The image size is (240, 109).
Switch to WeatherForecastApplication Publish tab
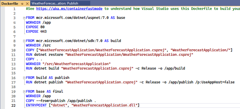[x=55, y=3]
